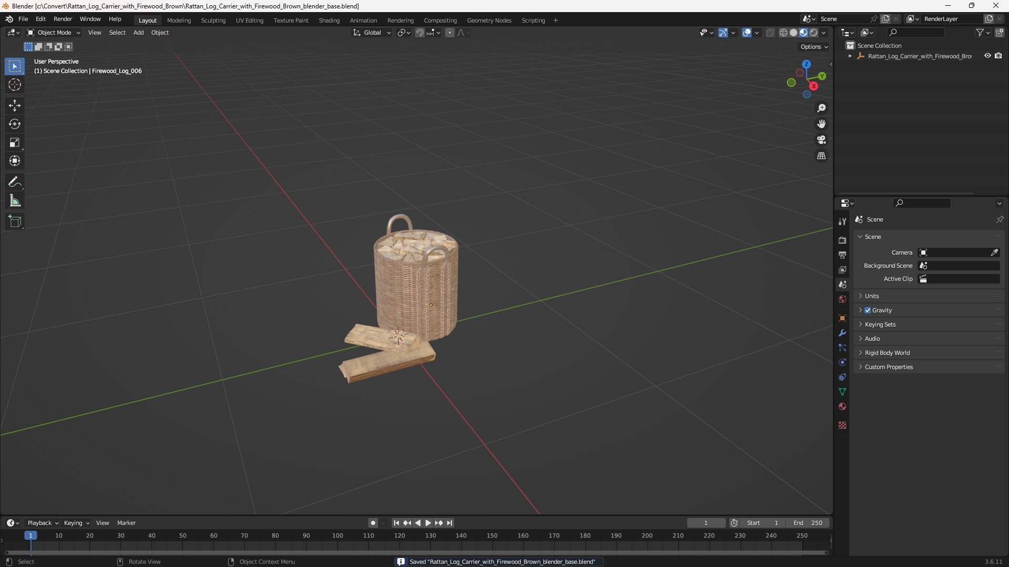Activate the Transform tool
This screenshot has width=1009, height=567.
(x=15, y=161)
